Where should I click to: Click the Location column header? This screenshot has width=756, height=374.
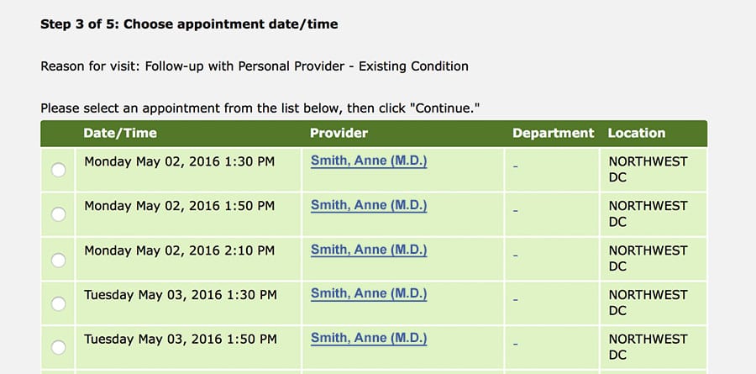click(x=636, y=133)
